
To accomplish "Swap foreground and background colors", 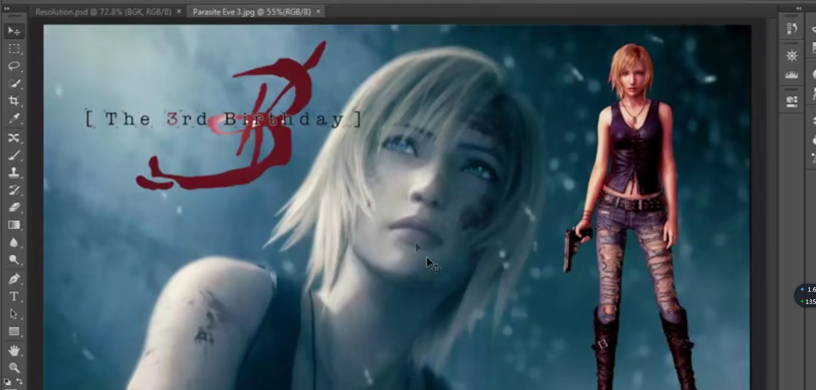I will (20, 382).
